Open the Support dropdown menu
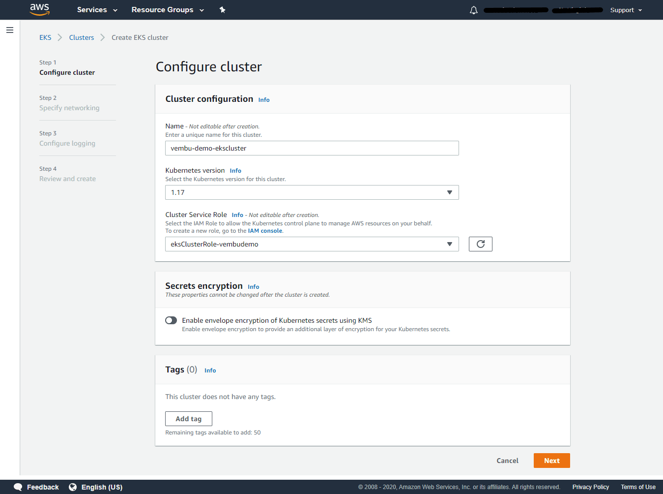663x494 pixels. tap(626, 10)
